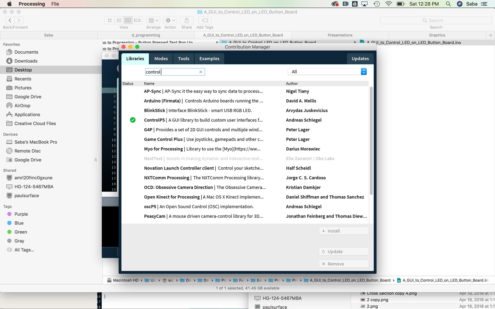Switch Finder to list view
This screenshot has height=309, width=495.
pyautogui.click(x=119, y=20)
